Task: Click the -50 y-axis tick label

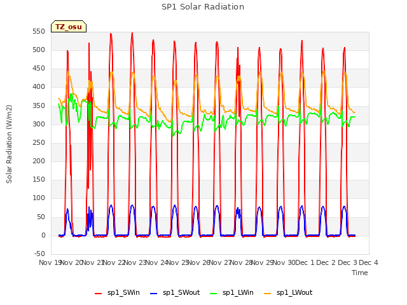Action: click(x=39, y=254)
